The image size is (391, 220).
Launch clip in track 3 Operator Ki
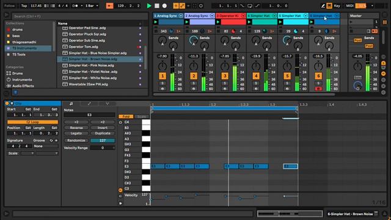[x=218, y=22]
